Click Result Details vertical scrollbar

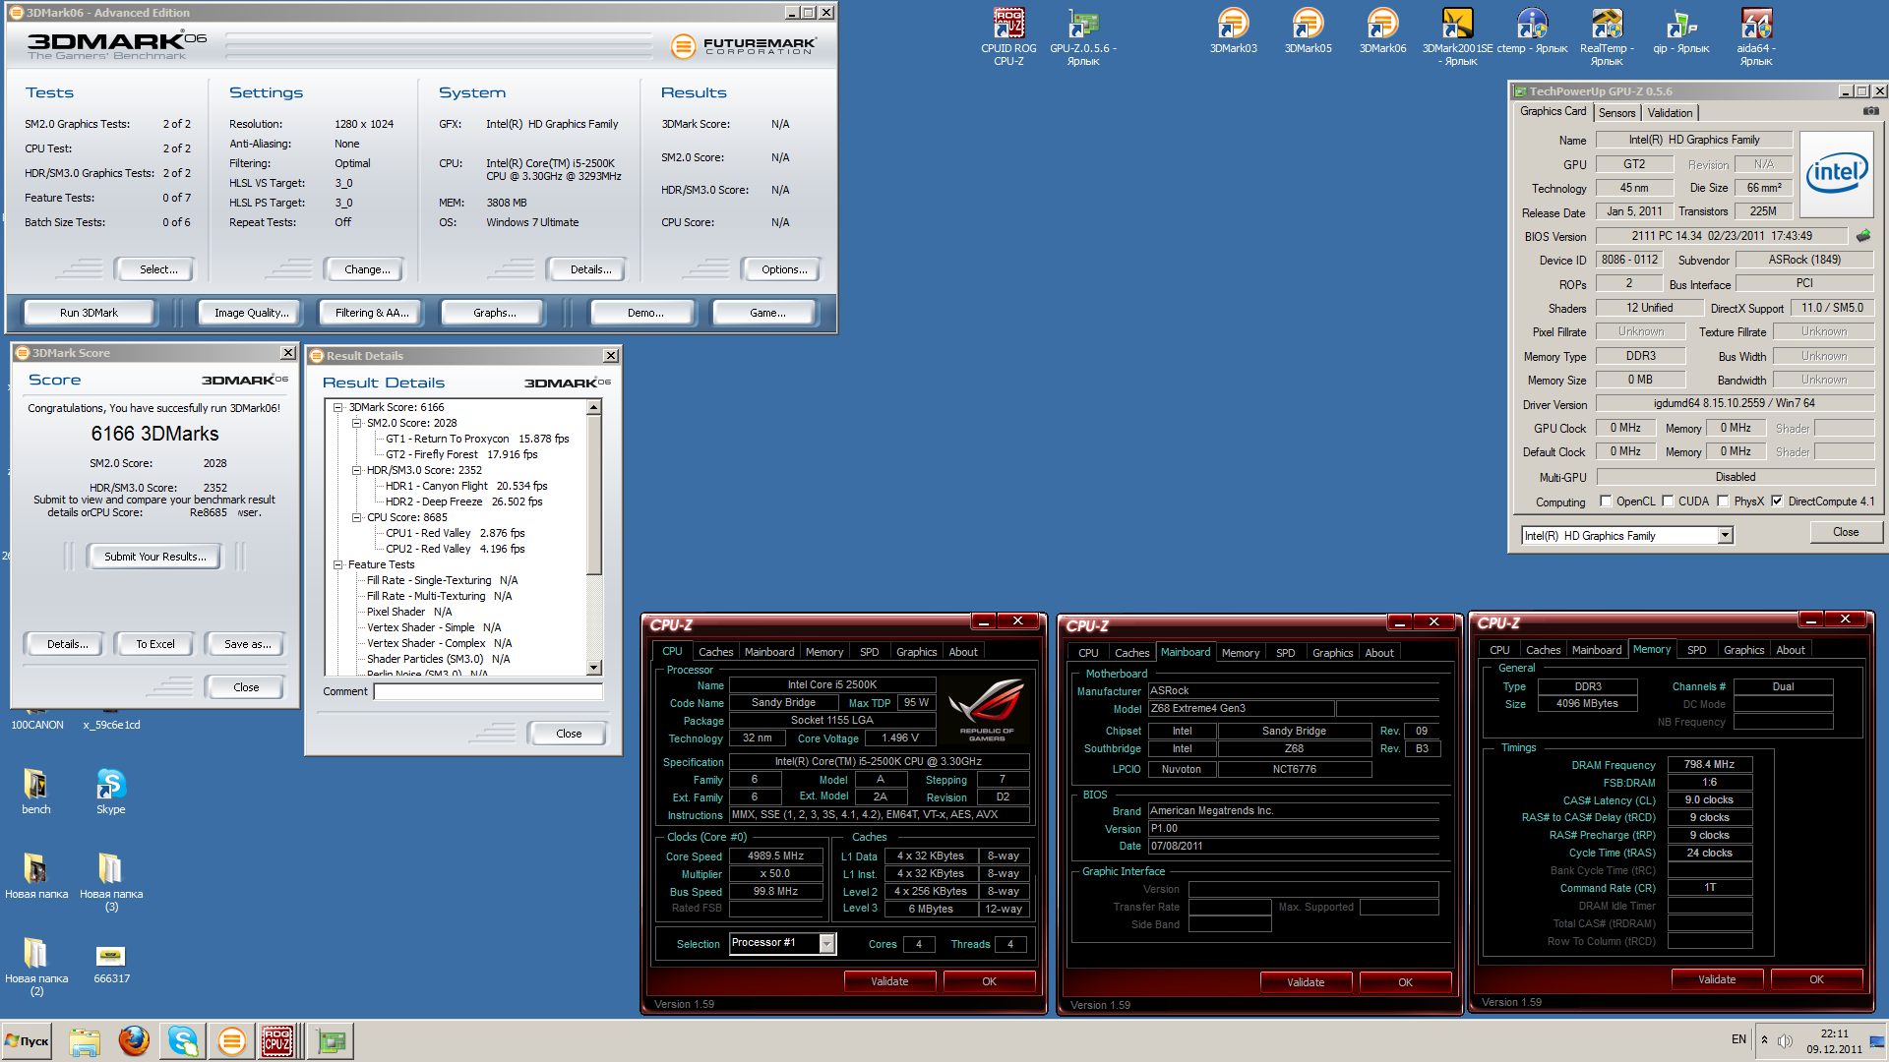(594, 537)
